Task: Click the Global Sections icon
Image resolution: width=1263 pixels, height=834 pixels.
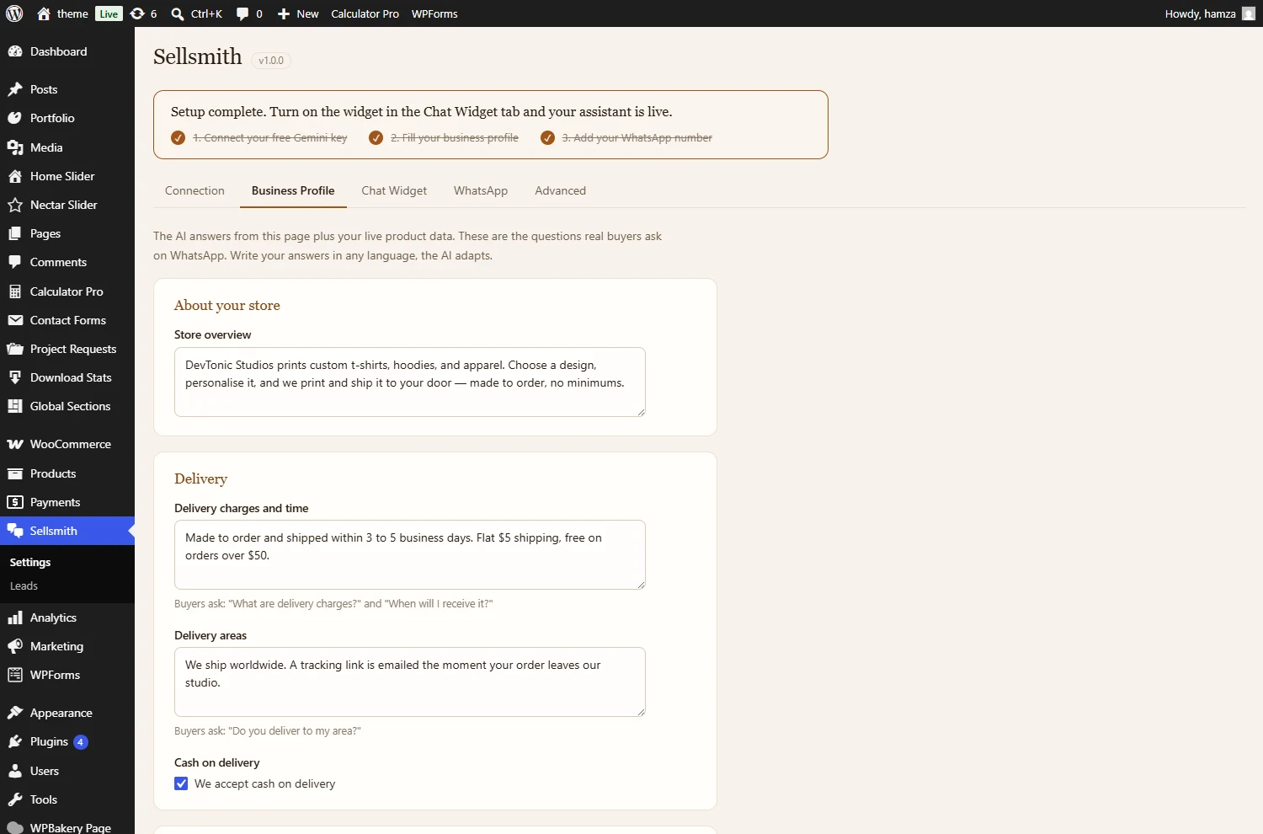Action: (x=15, y=406)
